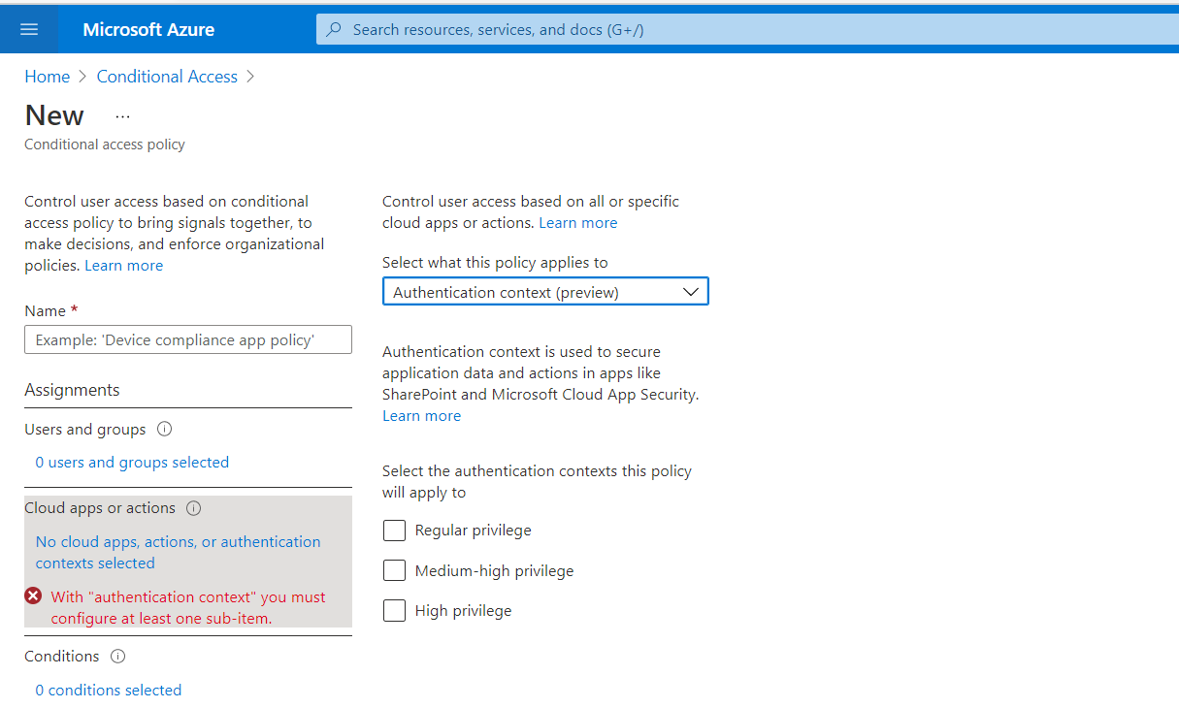The height and width of the screenshot is (708, 1179).
Task: Click the red error icon
Action: [x=34, y=596]
